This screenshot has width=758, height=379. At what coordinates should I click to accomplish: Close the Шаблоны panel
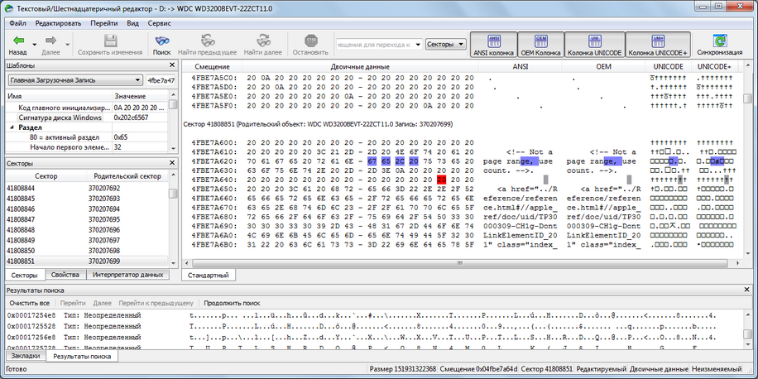tap(172, 65)
